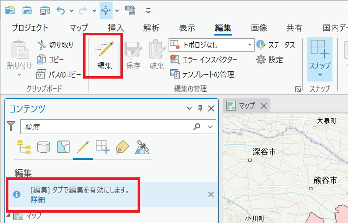348x223 pixels.
Task: Open the search options dropdown
Action: pyautogui.click(x=210, y=127)
